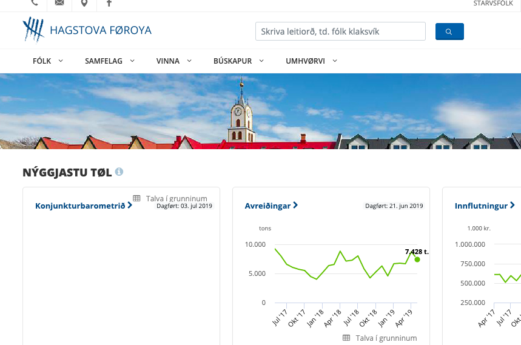
Task: Open the Konjunkturbarometrið statistics link
Action: pos(83,206)
